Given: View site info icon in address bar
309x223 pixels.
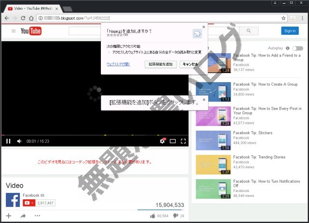Looking at the screenshot, I should [x=41, y=18].
